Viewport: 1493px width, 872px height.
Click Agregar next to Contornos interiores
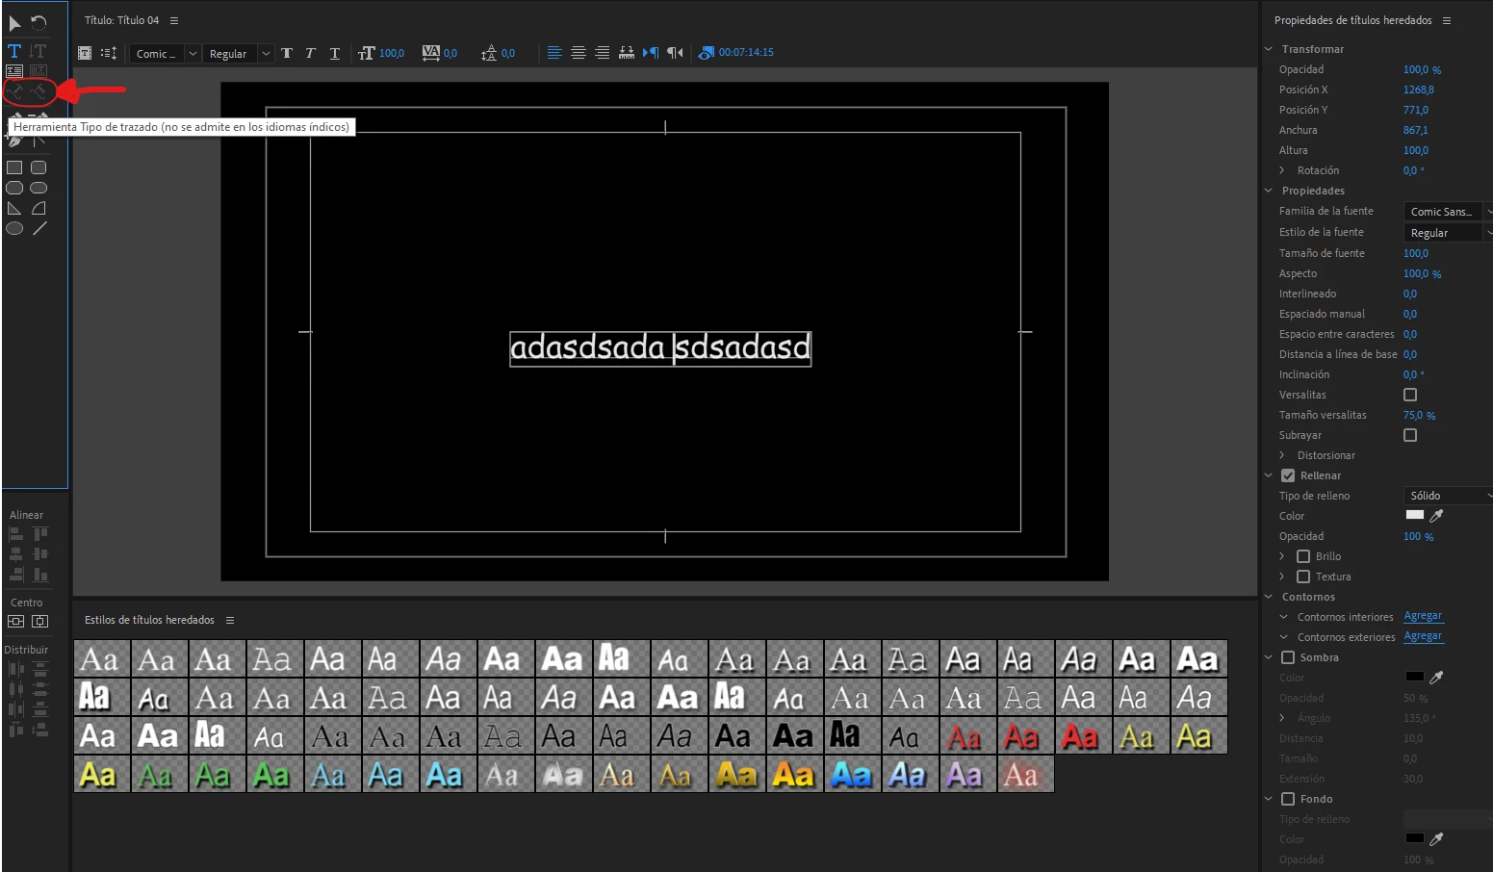click(x=1423, y=616)
